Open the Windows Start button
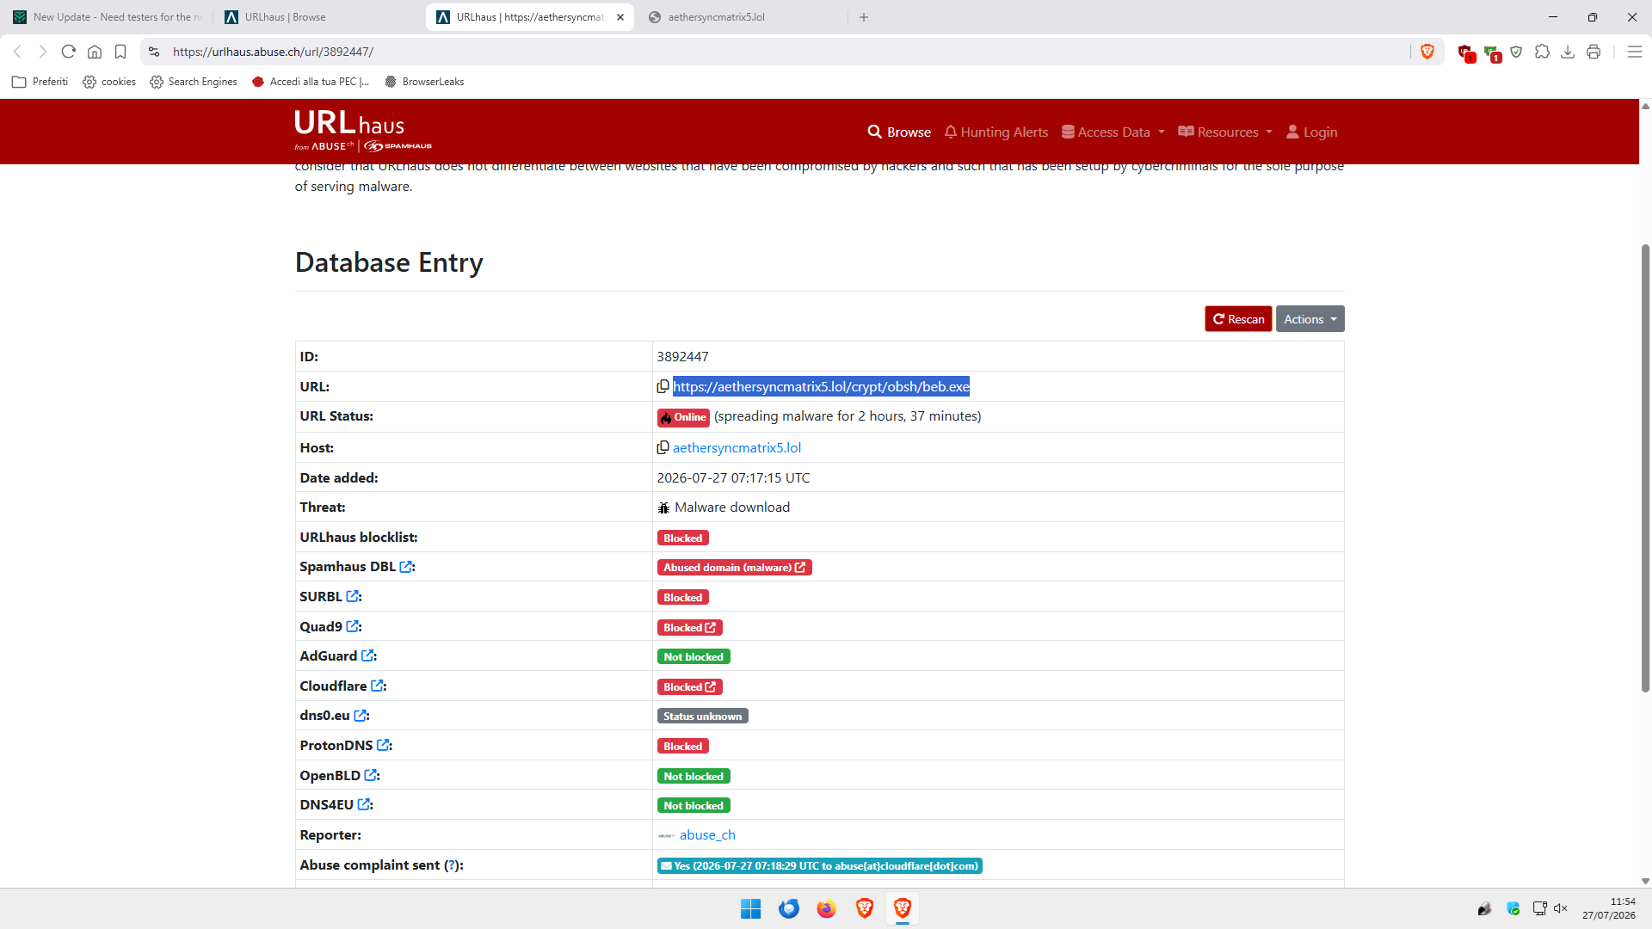 click(x=750, y=908)
